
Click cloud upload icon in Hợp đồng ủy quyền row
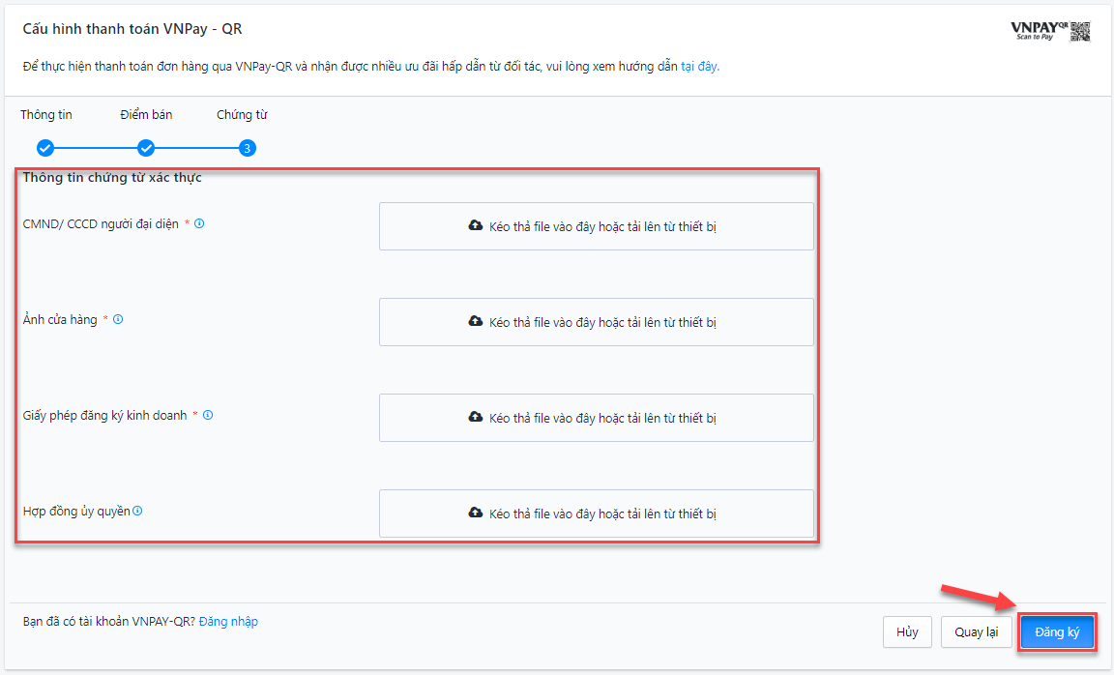(x=476, y=513)
